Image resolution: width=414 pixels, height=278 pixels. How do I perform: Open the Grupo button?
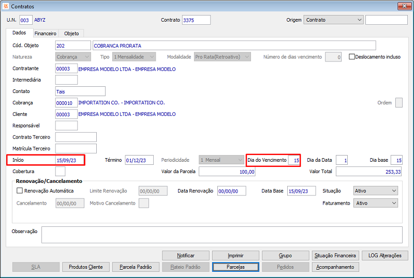click(x=286, y=256)
